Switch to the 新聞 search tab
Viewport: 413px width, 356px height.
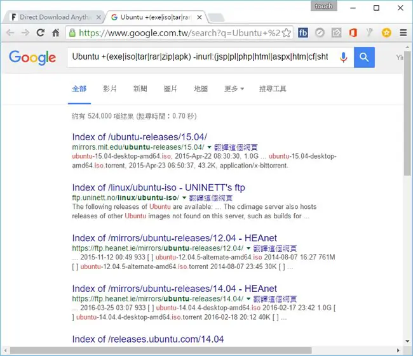tap(140, 89)
